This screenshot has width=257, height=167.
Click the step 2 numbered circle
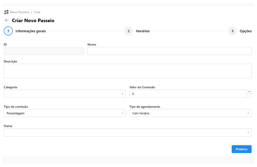pos(128,31)
